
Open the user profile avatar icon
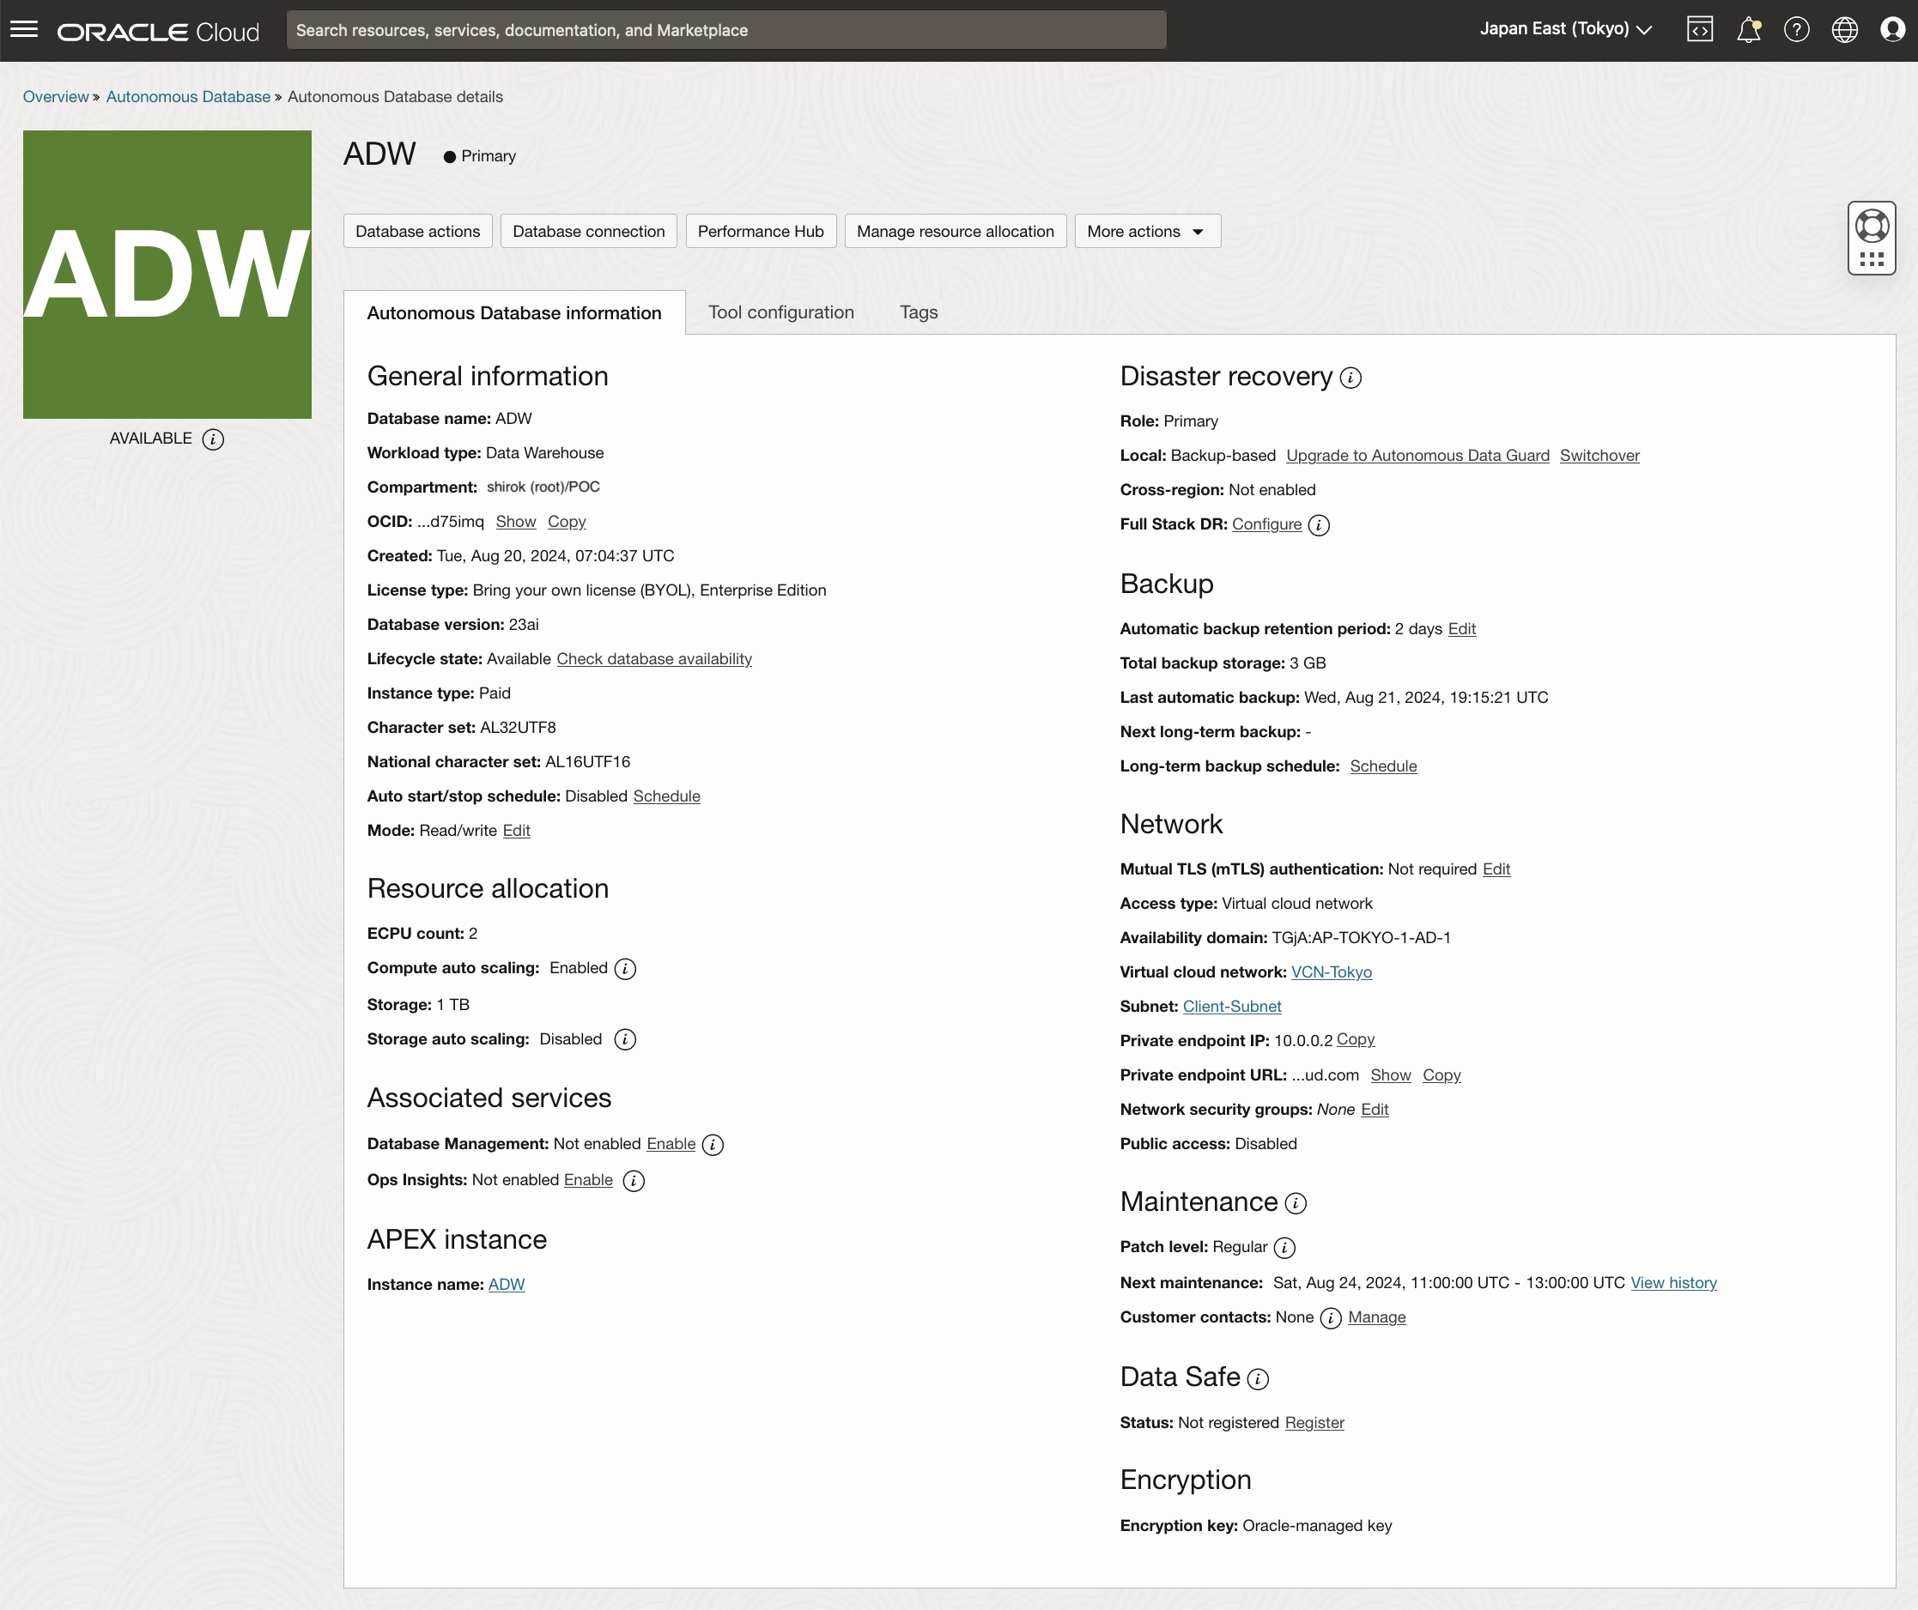[x=1892, y=29]
